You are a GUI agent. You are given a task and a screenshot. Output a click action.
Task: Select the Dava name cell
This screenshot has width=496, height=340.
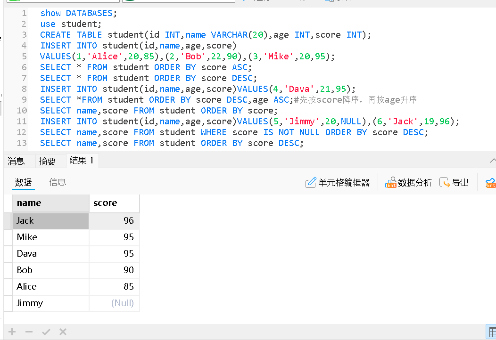pyautogui.click(x=50, y=253)
